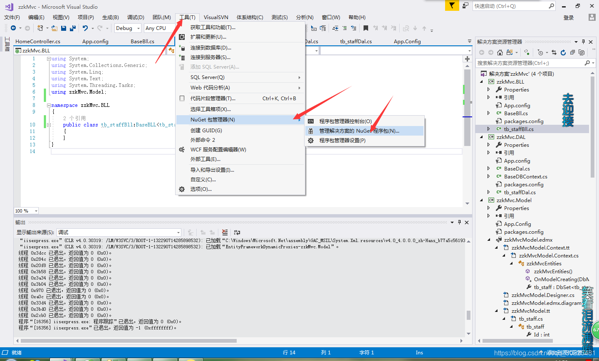The image size is (599, 361).
Task: Click the Undo arrow icon
Action: click(85, 28)
